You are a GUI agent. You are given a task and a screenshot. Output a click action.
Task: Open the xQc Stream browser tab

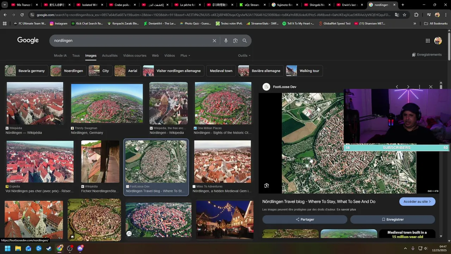click(x=252, y=5)
